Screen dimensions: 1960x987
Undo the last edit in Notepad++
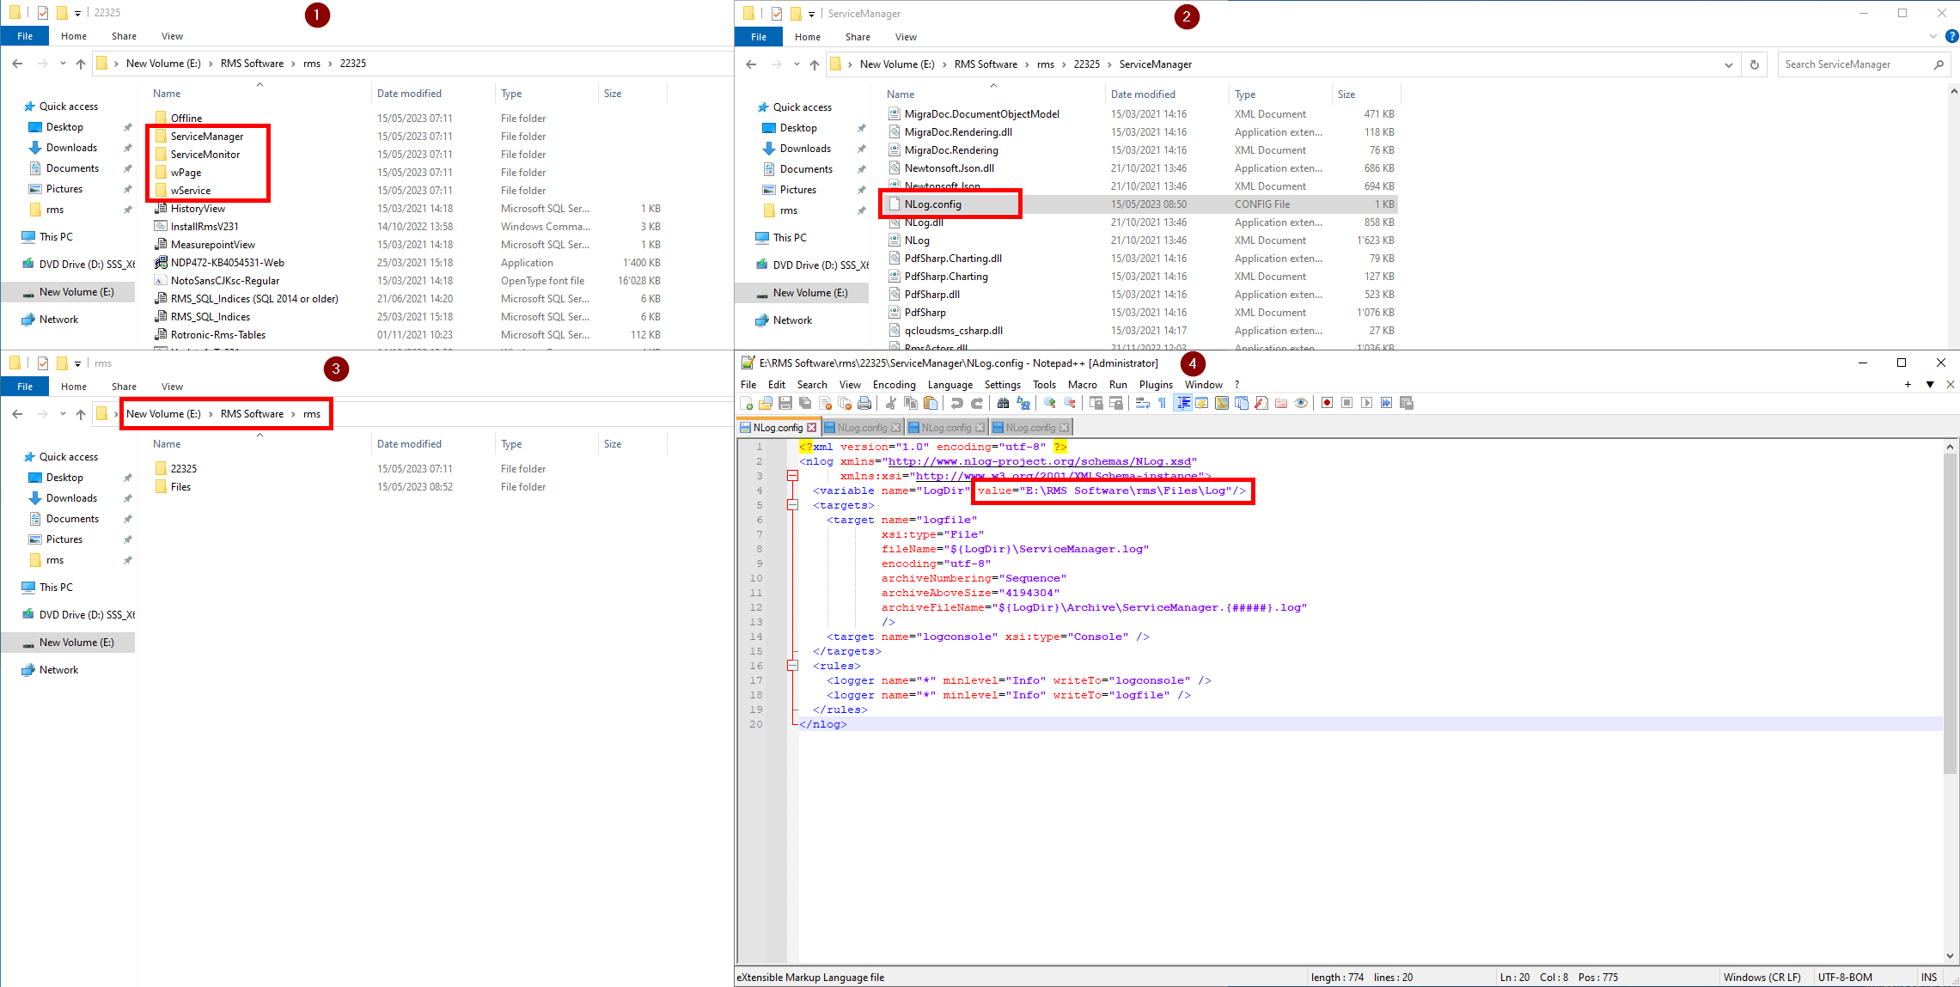point(956,403)
